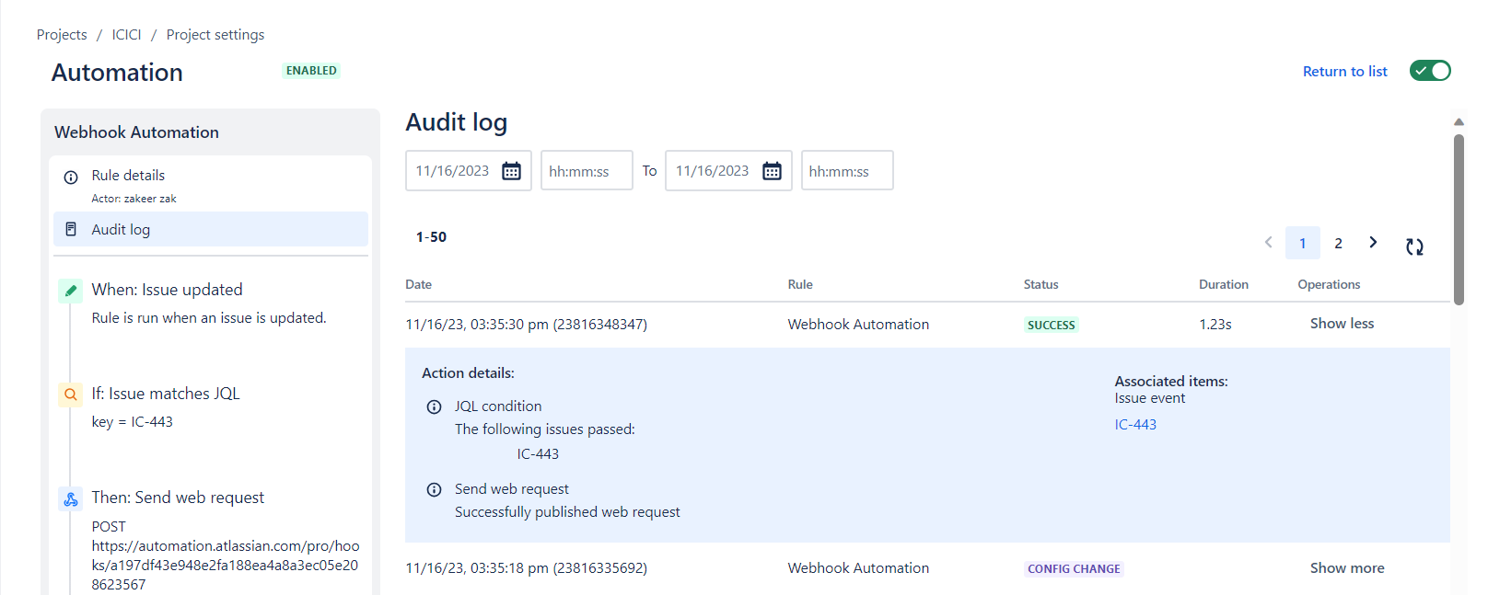Click the CONFIG CHANGE status badge
Screen dimensions: 1488x595
[1074, 569]
